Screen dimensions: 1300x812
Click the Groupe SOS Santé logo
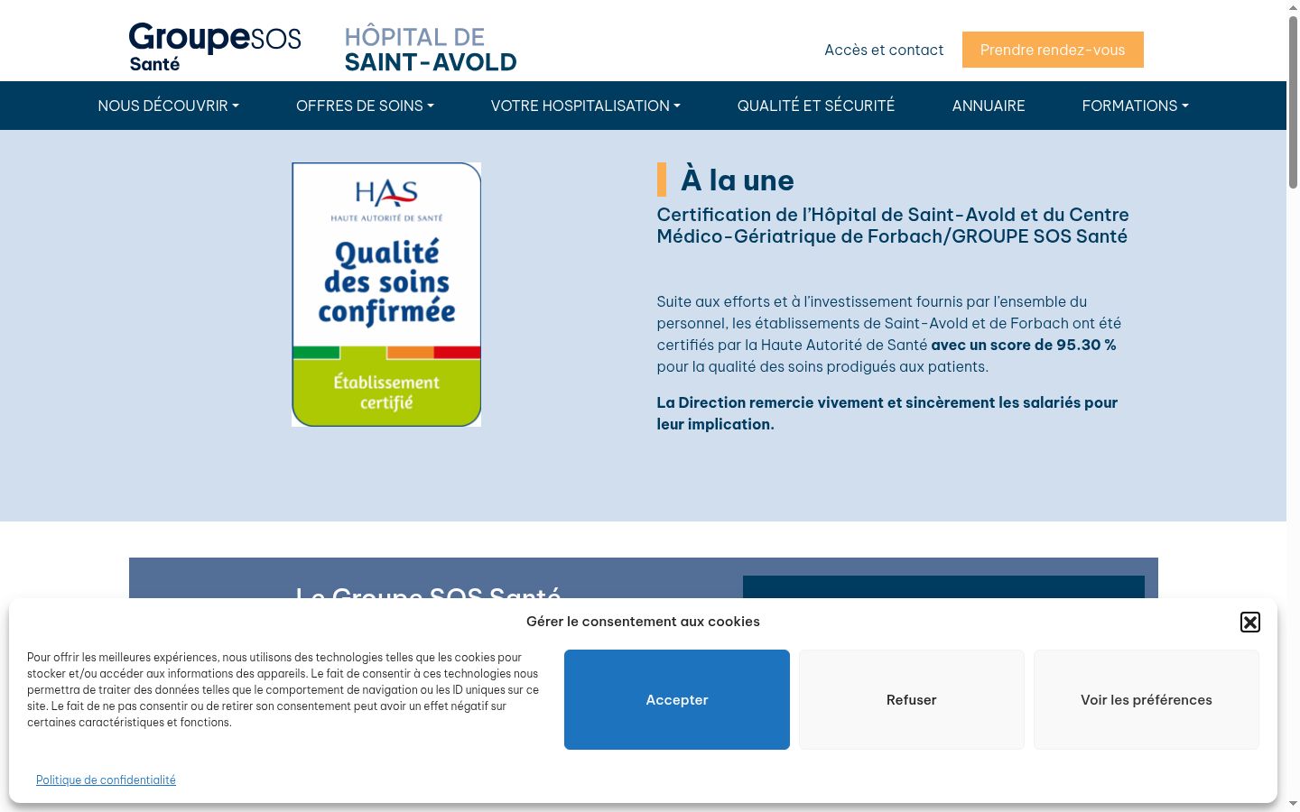click(215, 47)
